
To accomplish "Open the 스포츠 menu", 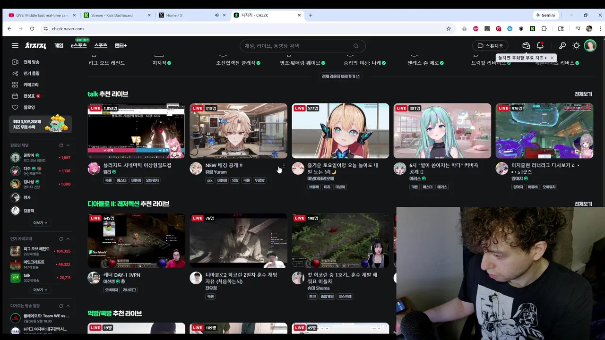I will click(x=101, y=46).
